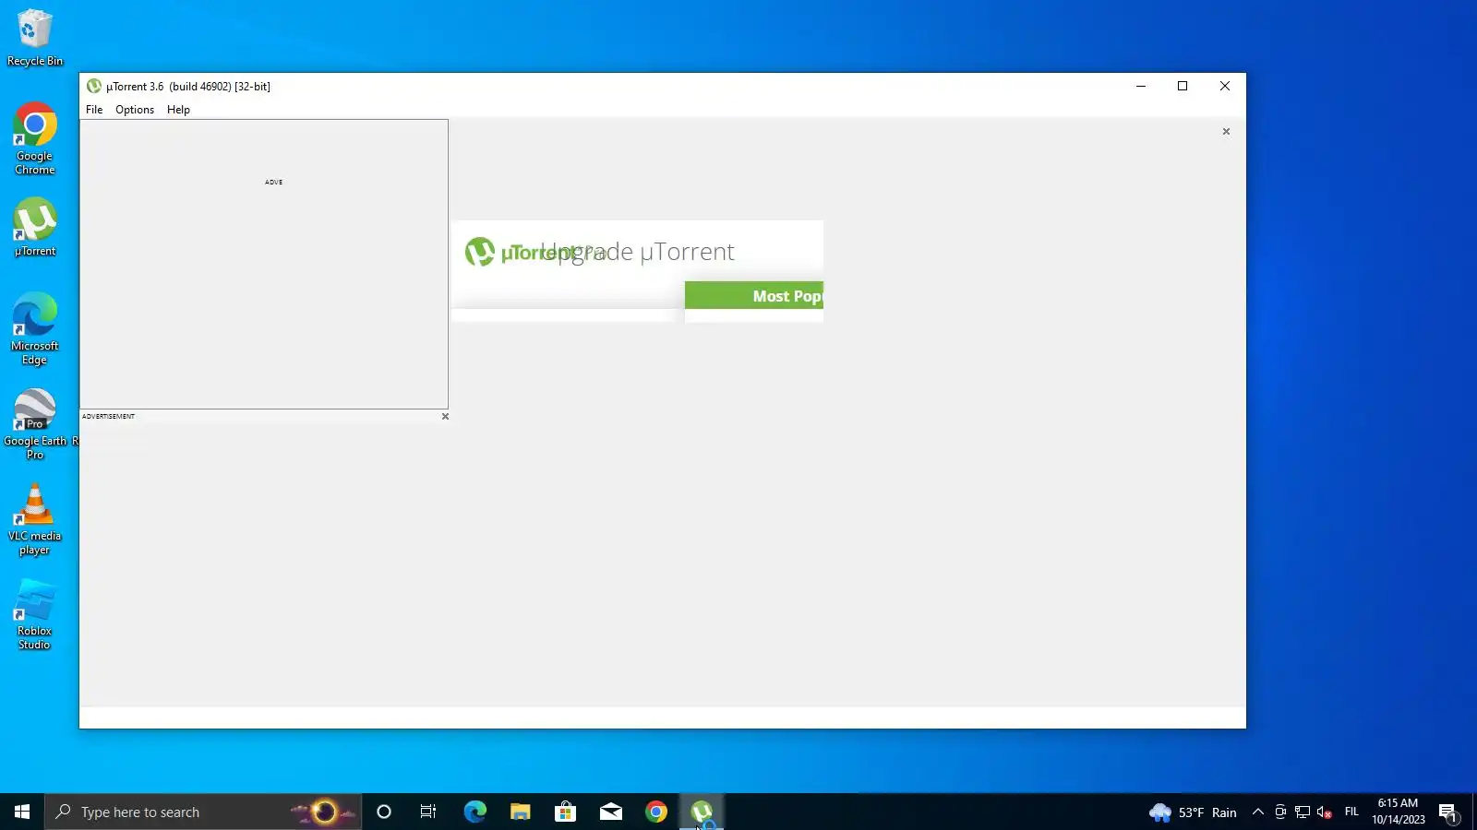Click the Meet Now tray icon
Image resolution: width=1477 pixels, height=830 pixels.
tap(1280, 812)
